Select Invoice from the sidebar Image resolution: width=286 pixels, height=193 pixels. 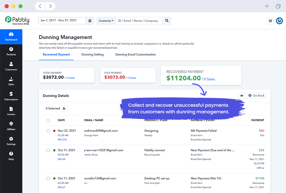pos(11,111)
